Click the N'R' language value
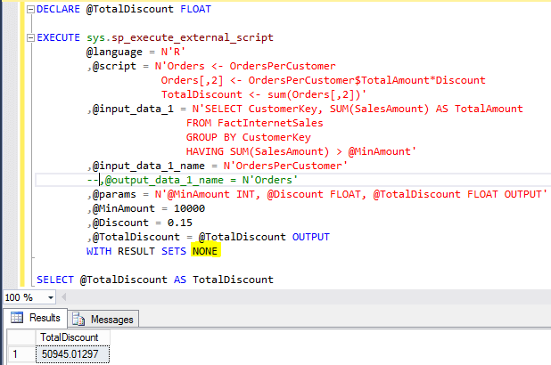The width and height of the screenshot is (551, 365). pos(173,52)
